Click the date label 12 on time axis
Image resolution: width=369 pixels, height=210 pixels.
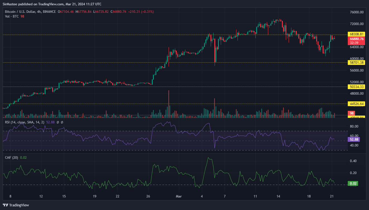point(41,196)
